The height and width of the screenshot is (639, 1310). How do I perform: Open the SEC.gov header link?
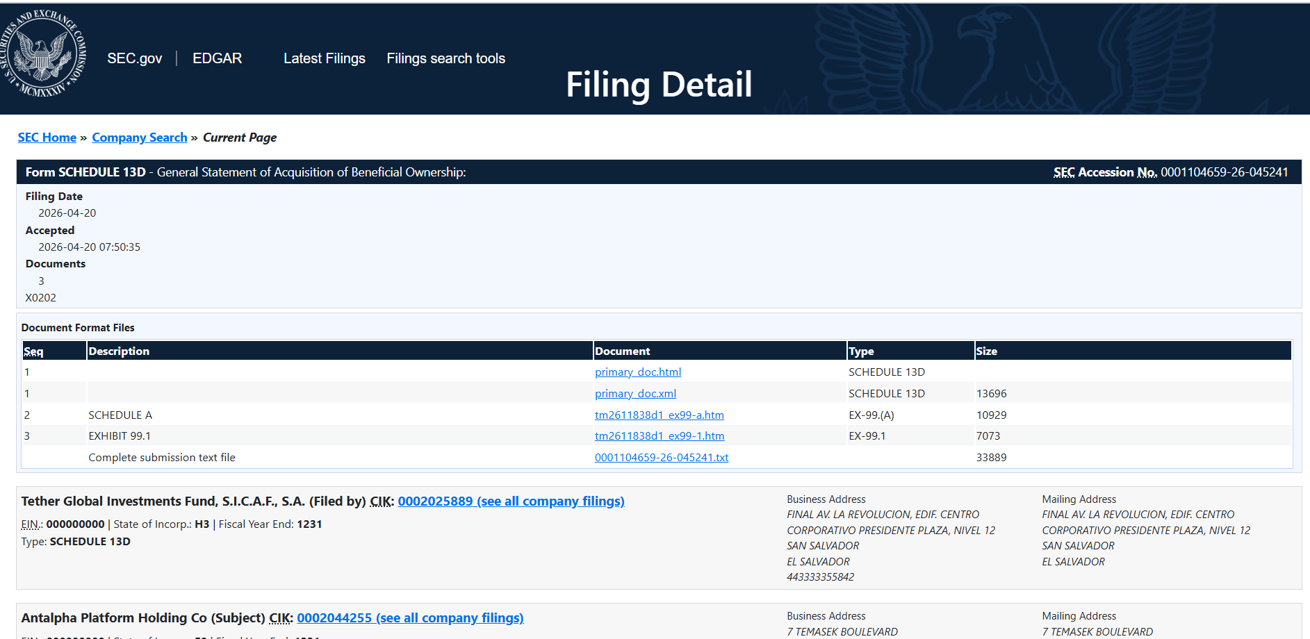coord(135,58)
